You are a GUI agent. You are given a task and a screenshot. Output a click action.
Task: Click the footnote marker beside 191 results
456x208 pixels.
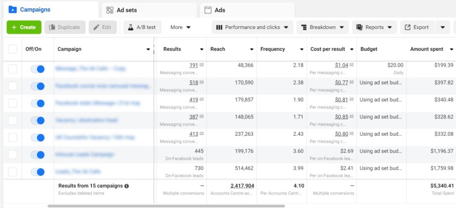(202, 65)
